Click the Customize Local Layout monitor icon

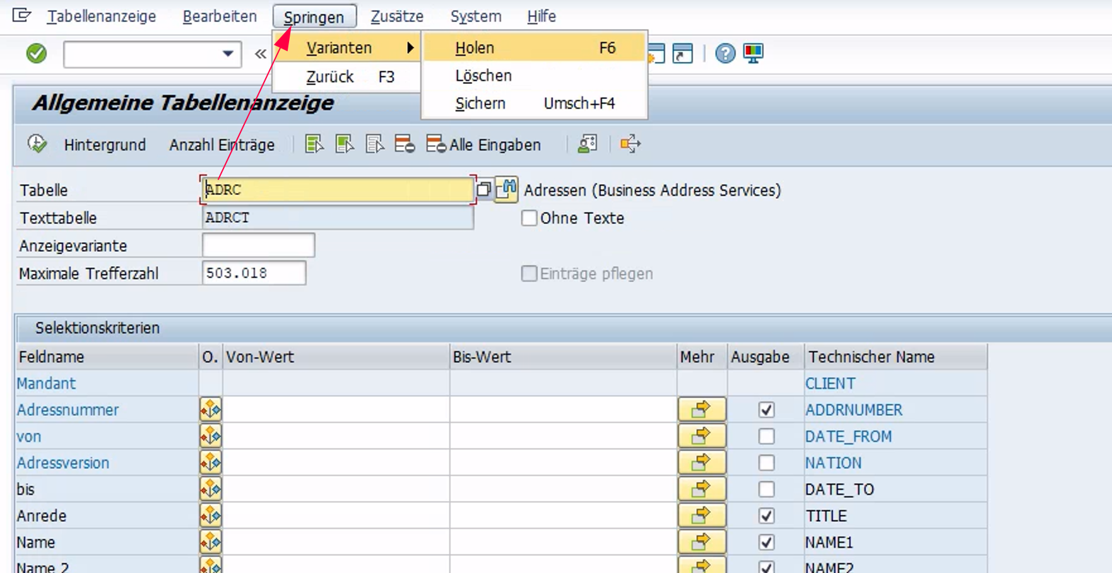click(753, 54)
